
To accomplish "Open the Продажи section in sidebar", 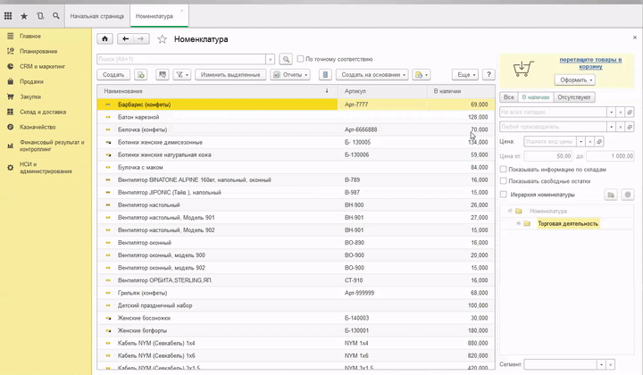I will [x=31, y=81].
